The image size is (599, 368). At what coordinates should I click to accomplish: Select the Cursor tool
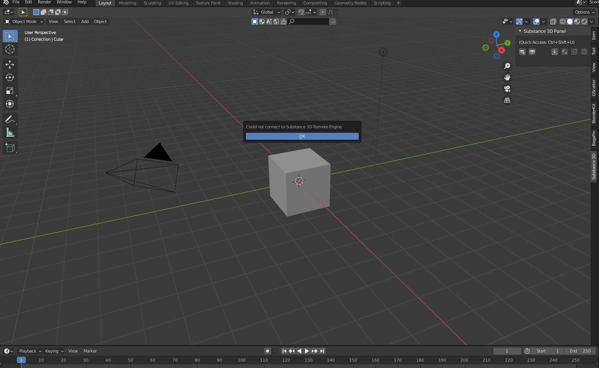pyautogui.click(x=10, y=49)
